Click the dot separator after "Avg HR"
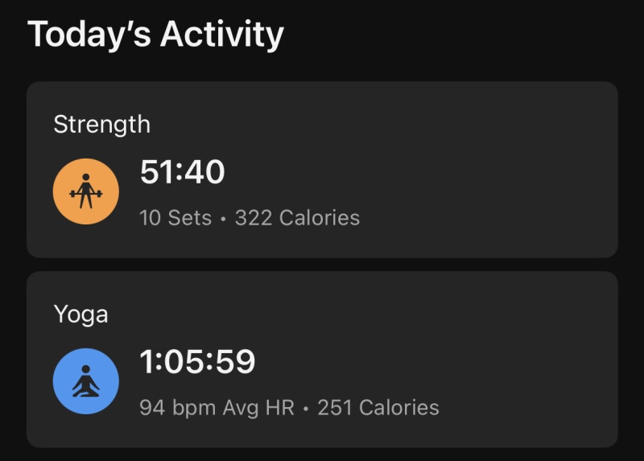This screenshot has width=644, height=461. click(306, 409)
